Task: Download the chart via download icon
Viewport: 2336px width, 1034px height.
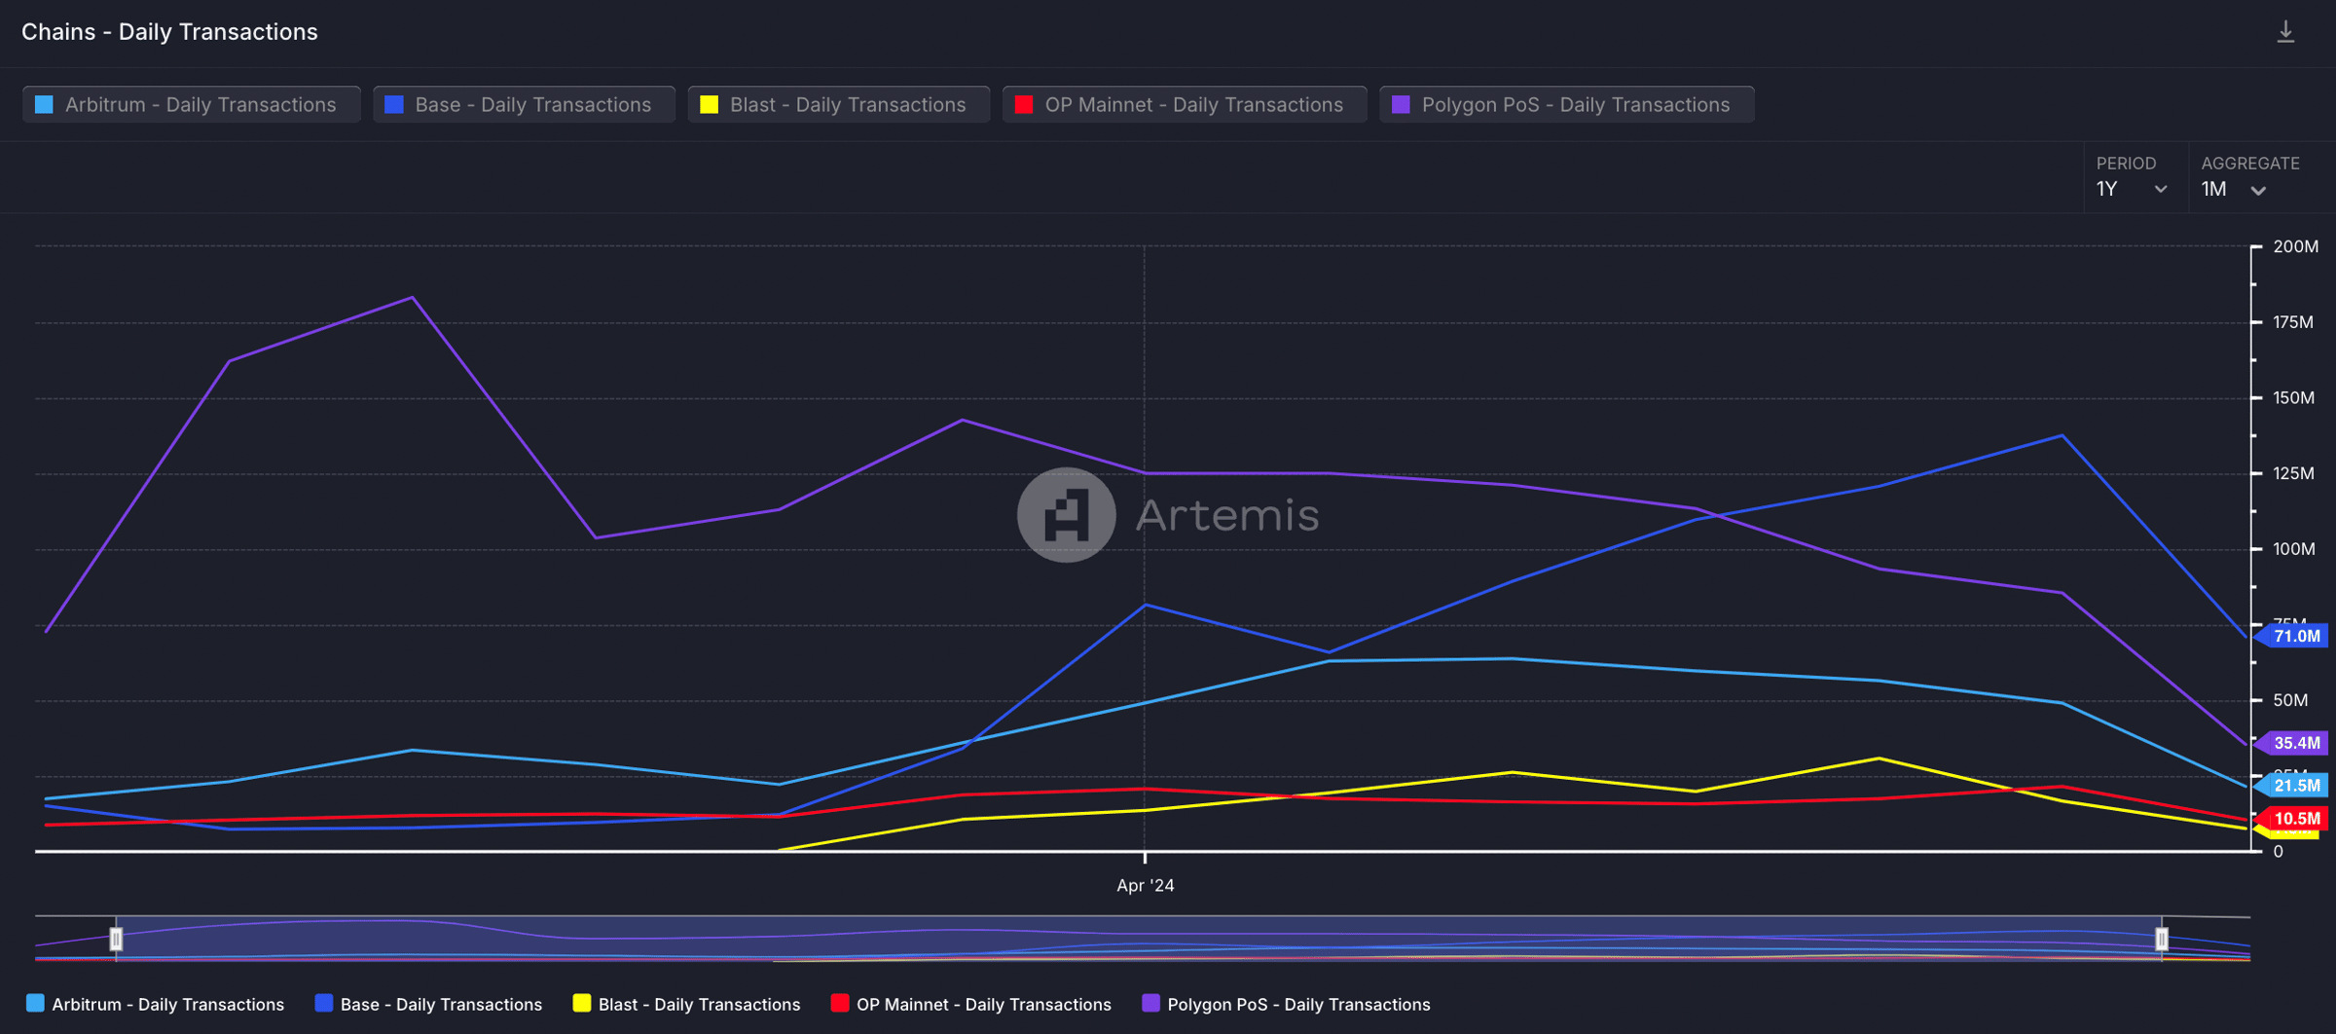Action: [x=2285, y=32]
